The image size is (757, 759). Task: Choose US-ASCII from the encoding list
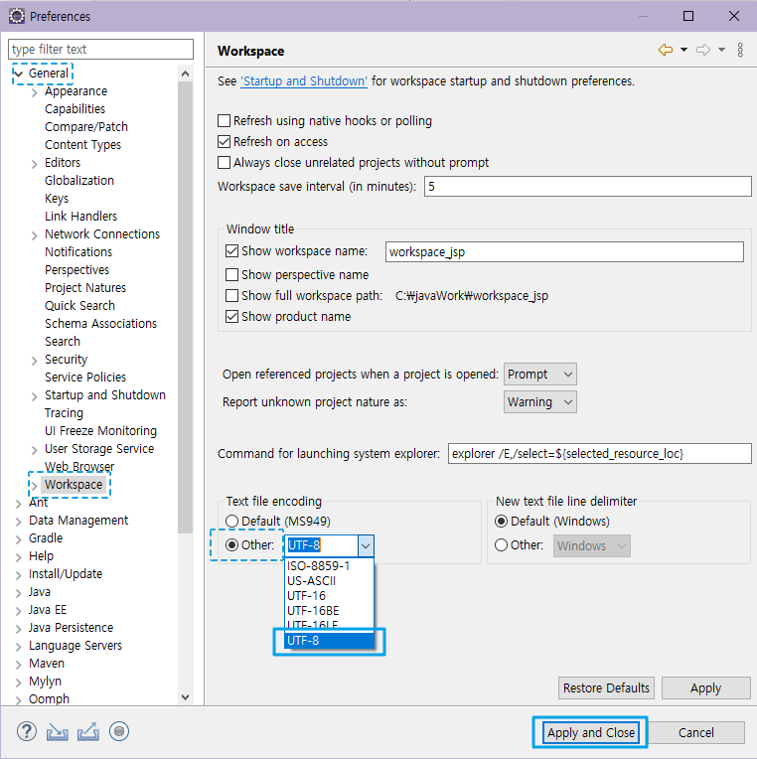329,581
